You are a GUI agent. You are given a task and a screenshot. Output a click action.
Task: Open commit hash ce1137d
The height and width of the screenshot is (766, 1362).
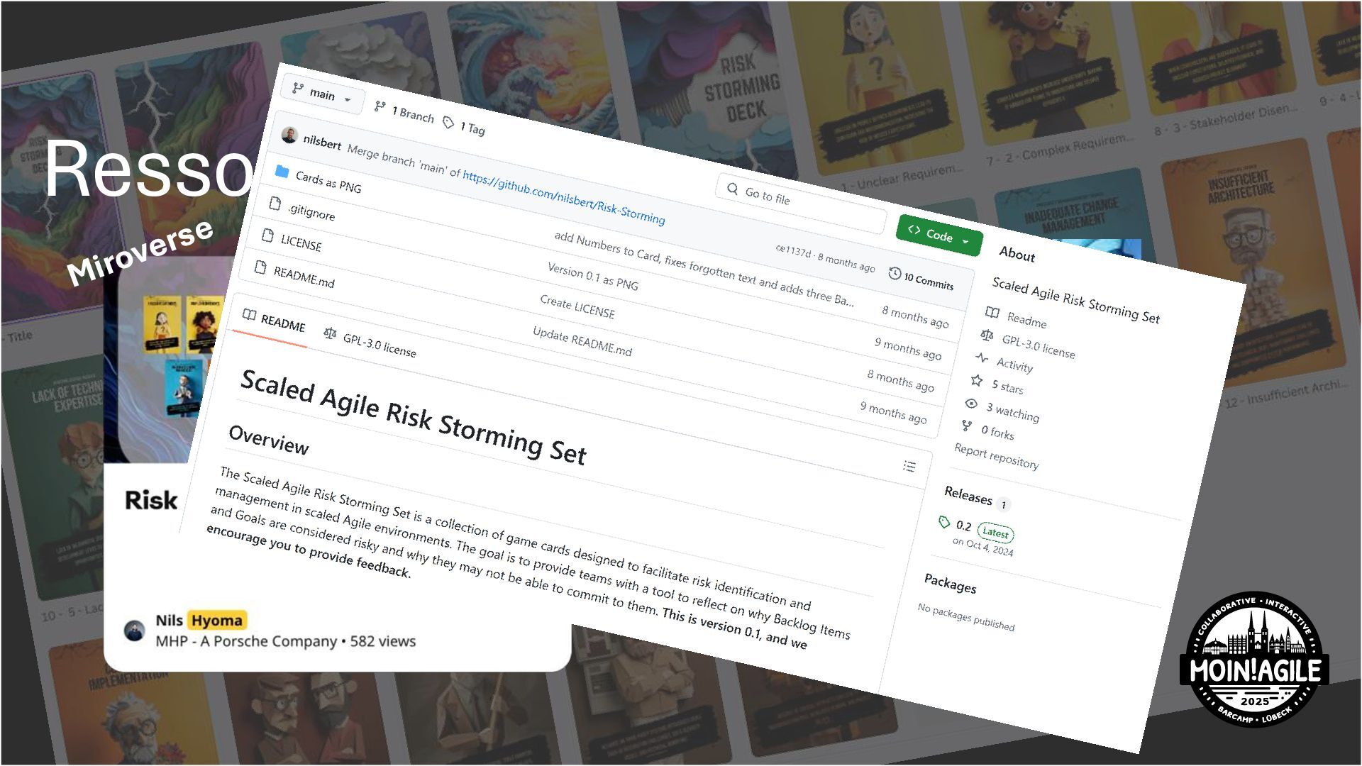pos(792,250)
